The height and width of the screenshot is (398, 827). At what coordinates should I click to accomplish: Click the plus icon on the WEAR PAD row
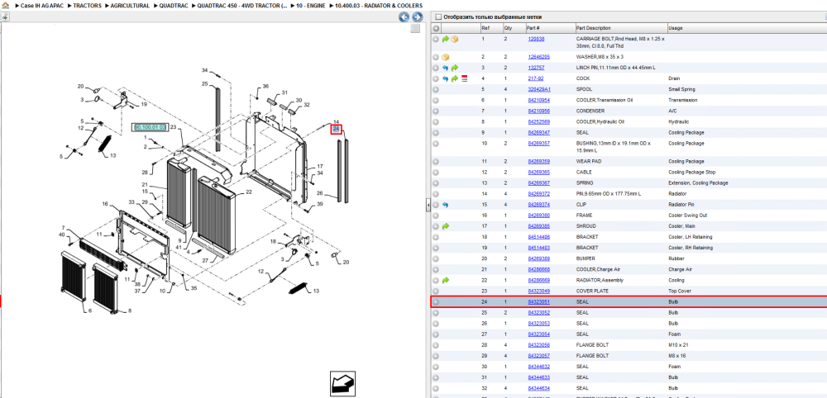point(436,162)
